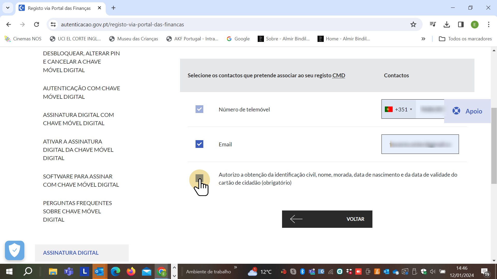Image resolution: width=497 pixels, height=279 pixels.
Task: Expand the hidden bookmarks overflow chevron
Action: [423, 39]
